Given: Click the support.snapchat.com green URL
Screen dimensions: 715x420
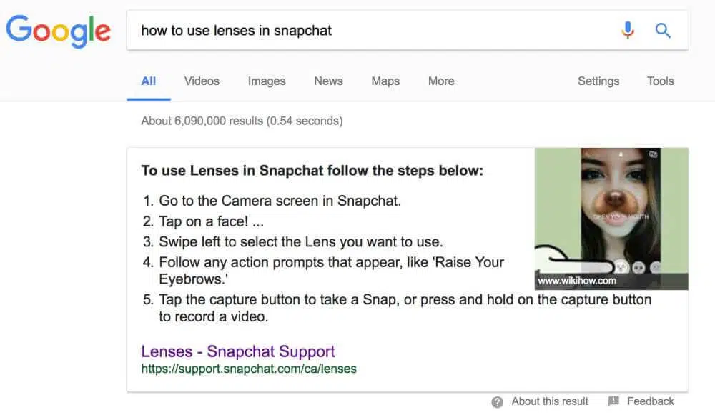Looking at the screenshot, I should click(249, 369).
